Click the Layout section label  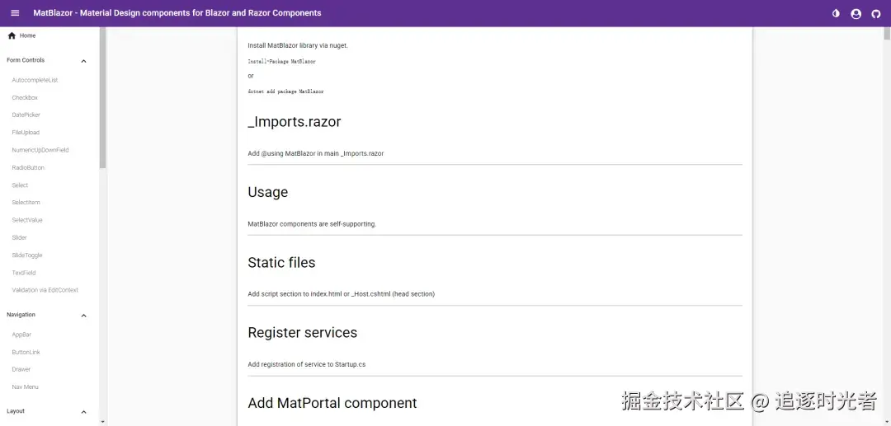point(16,411)
